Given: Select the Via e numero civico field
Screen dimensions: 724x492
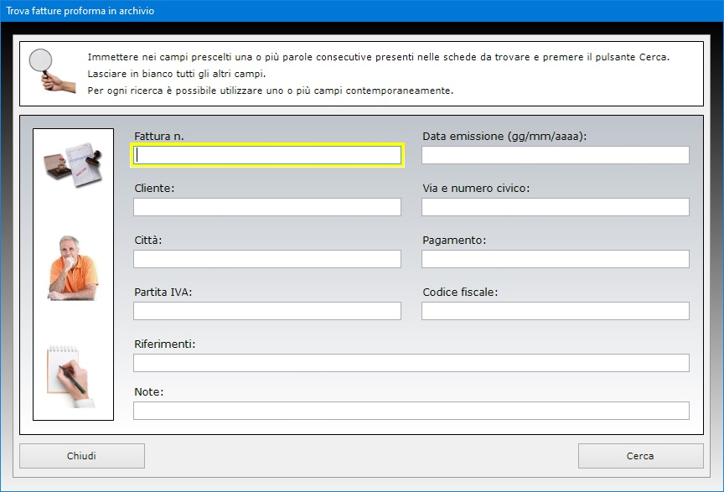Looking at the screenshot, I should pos(556,207).
